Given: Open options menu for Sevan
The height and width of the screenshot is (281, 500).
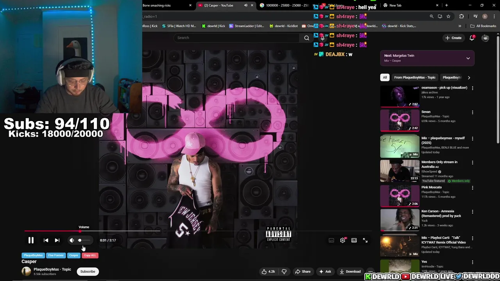Looking at the screenshot, I should pyautogui.click(x=472, y=112).
